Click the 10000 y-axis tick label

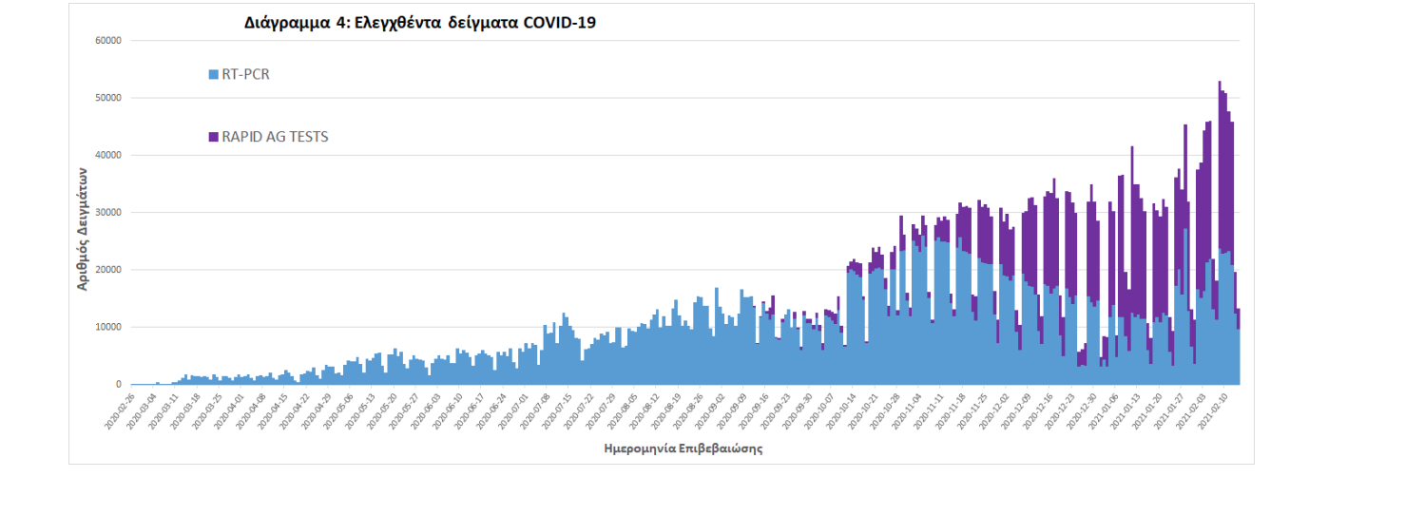(106, 327)
